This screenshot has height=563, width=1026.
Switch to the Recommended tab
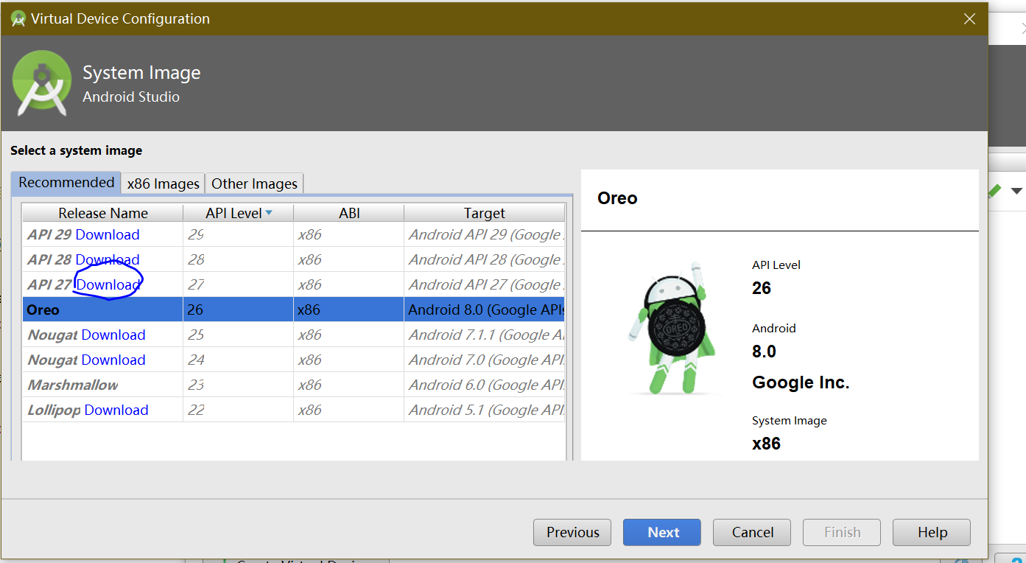click(x=66, y=183)
